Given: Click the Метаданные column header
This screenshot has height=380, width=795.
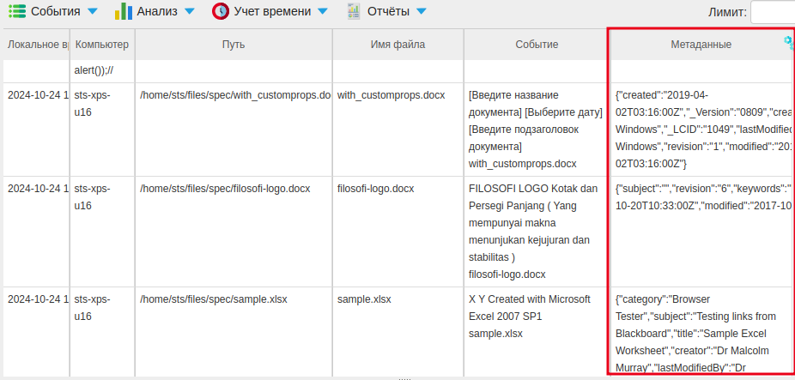Looking at the screenshot, I should tap(701, 44).
